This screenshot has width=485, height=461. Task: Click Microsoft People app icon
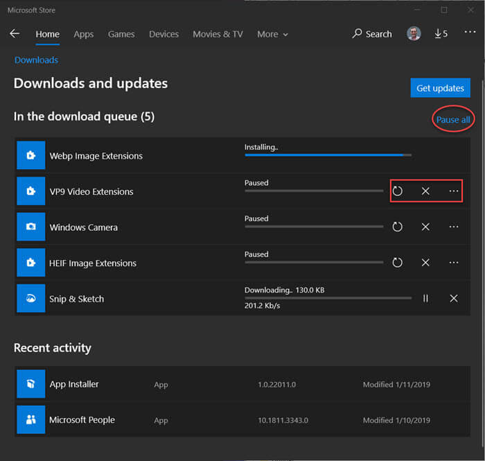pos(31,419)
